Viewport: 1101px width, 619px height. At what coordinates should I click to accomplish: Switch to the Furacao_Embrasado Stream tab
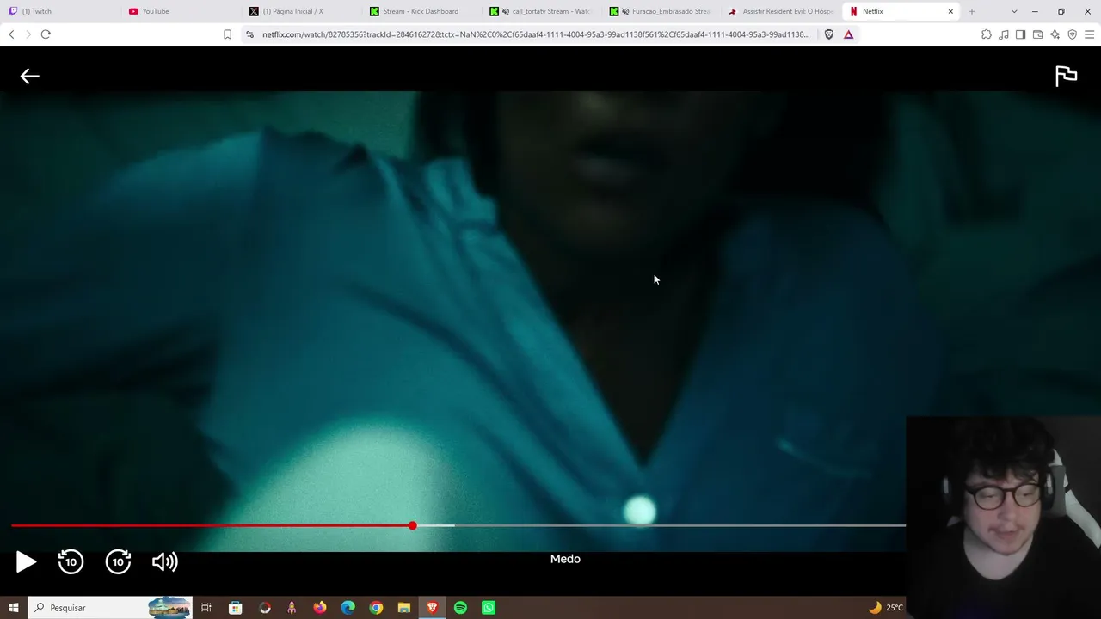click(661, 11)
